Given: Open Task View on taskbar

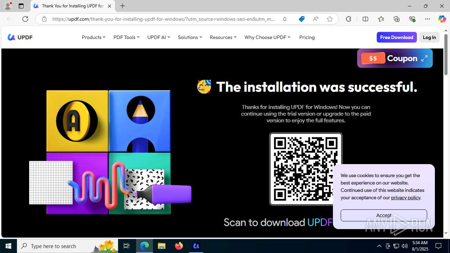Looking at the screenshot, I should 127,246.
